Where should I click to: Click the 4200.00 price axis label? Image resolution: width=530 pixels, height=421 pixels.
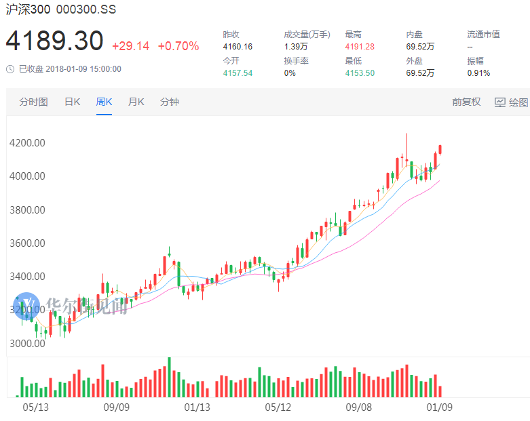pos(27,143)
